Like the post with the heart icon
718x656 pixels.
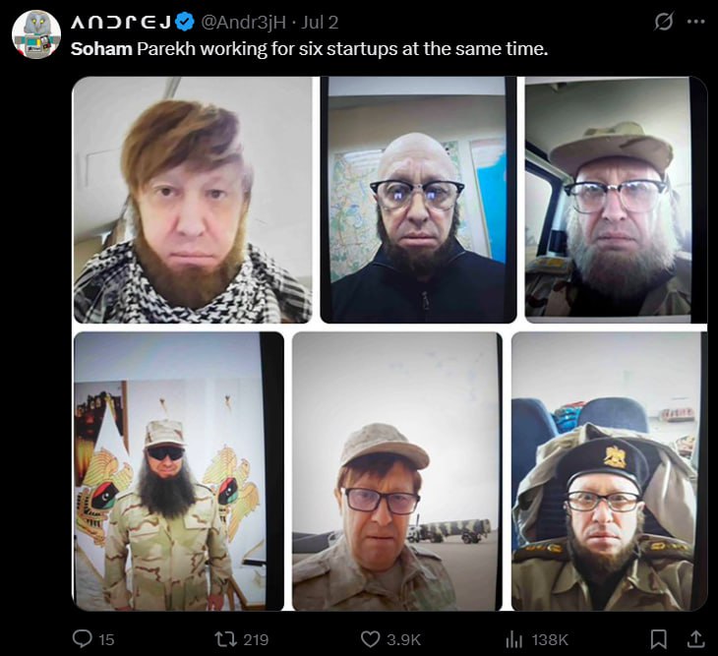coord(370,639)
